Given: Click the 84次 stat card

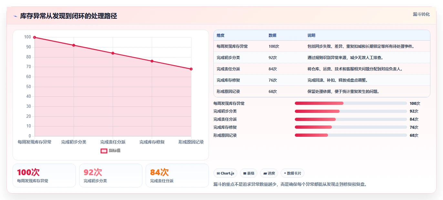Looking at the screenshot, I should (x=177, y=175).
